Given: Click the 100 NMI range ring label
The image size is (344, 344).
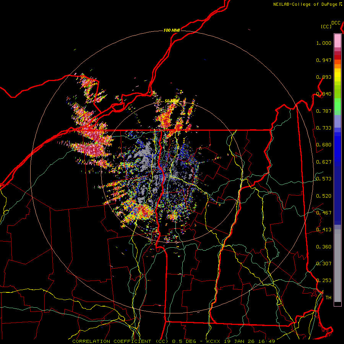Looking at the screenshot, I should pos(172,30).
